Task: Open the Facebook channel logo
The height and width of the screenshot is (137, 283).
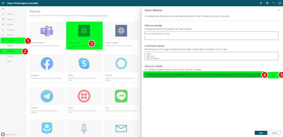Action: (47, 63)
